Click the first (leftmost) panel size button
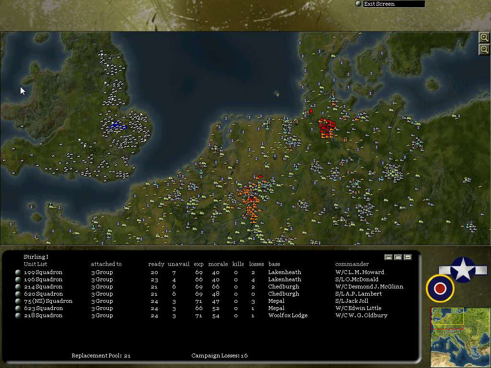The width and height of the screenshot is (491, 368). pyautogui.click(x=388, y=257)
